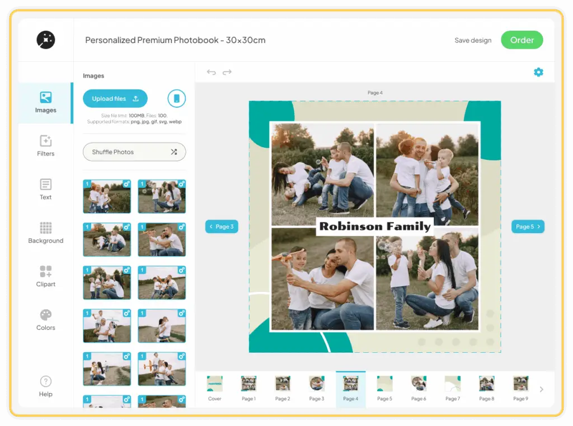This screenshot has width=573, height=426.
Task: Click edit icon on second fifth-row thumbnail
Action: (181, 356)
